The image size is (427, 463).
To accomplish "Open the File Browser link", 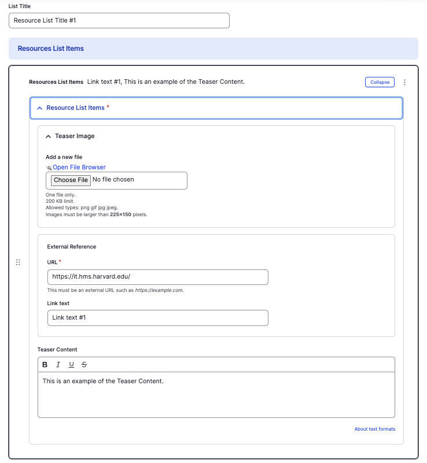I will click(x=79, y=168).
